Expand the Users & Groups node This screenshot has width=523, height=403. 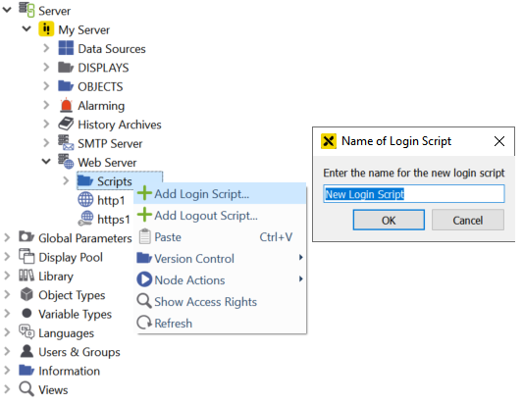7,351
